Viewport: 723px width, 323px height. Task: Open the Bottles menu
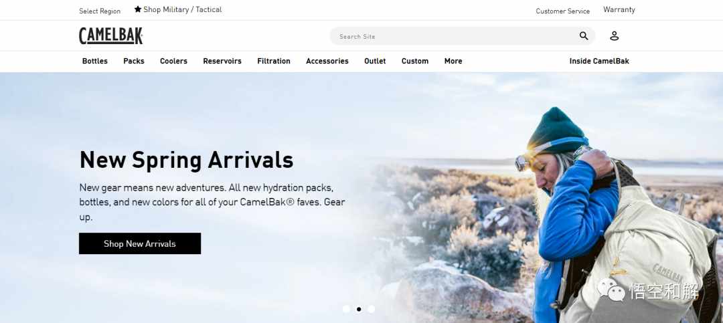(95, 61)
